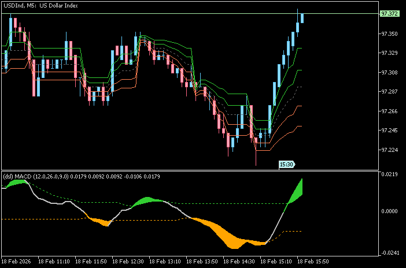
Task: Click the '18 Feb 11:10' time label
Action: pyautogui.click(x=54, y=261)
